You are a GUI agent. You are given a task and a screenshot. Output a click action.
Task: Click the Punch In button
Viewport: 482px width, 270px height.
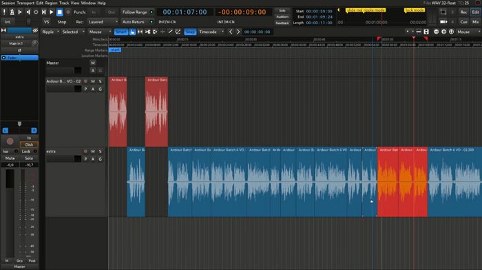pos(94,12)
